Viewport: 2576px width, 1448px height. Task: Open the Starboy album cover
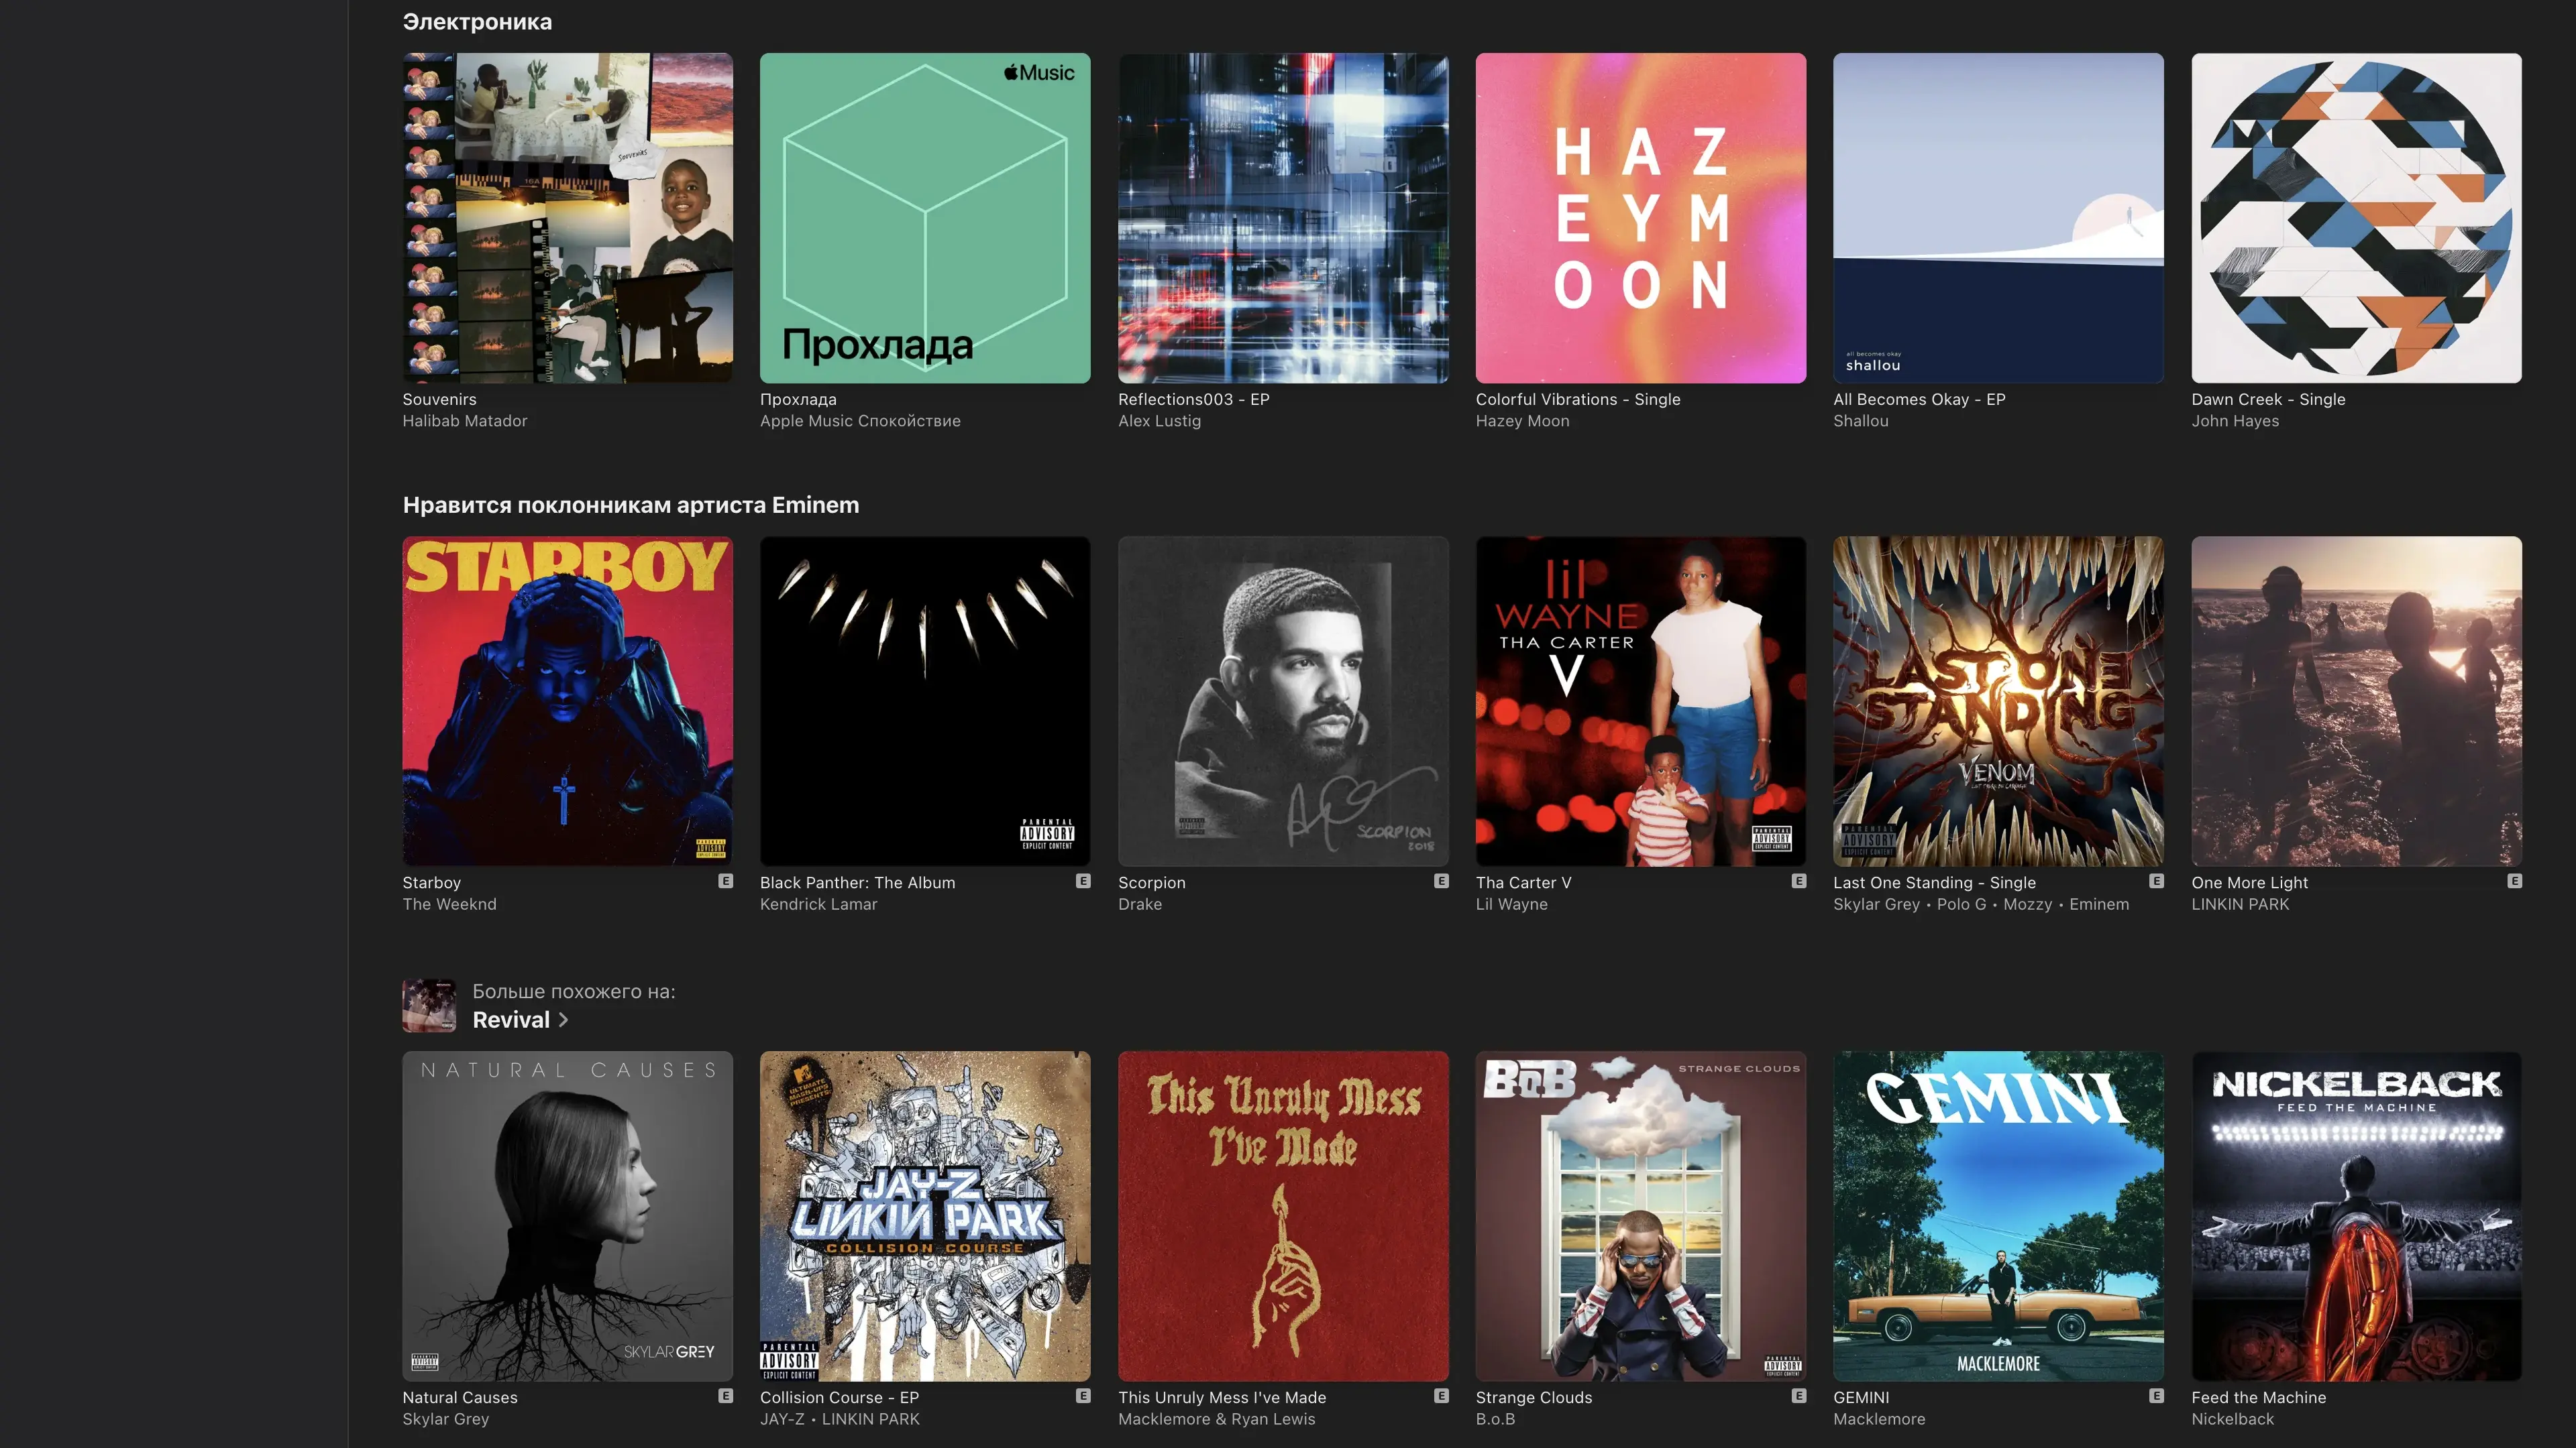click(x=567, y=701)
